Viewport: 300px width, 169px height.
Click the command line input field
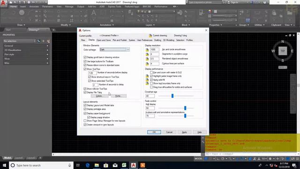click(x=251, y=154)
